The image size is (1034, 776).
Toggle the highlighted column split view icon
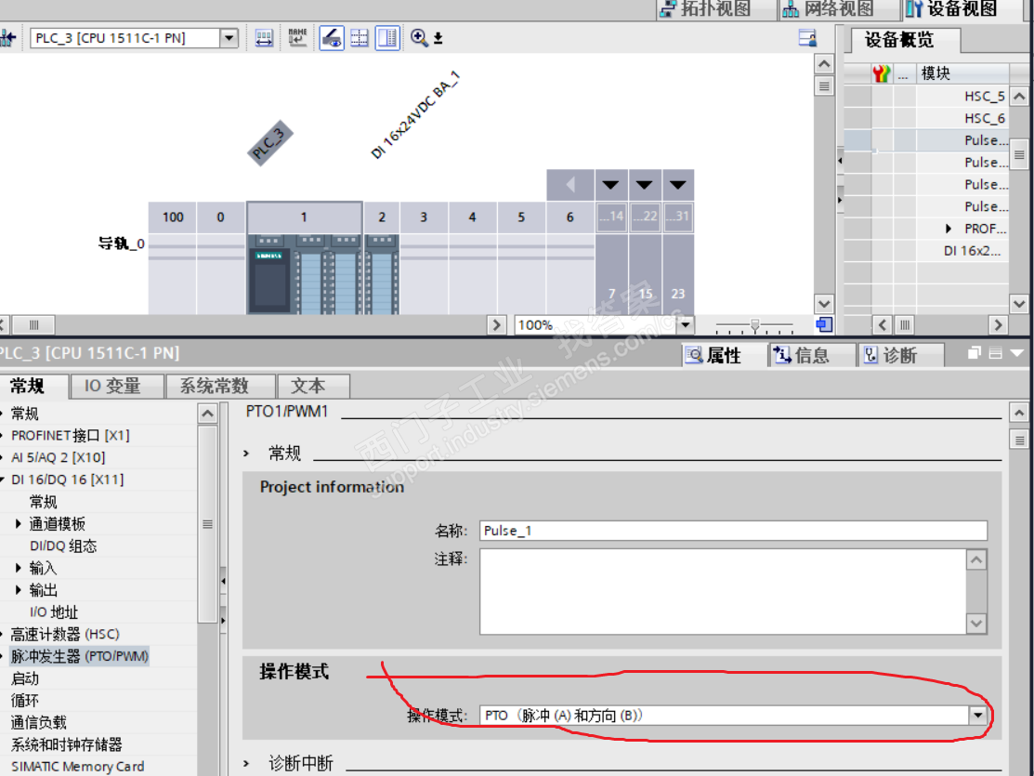387,38
